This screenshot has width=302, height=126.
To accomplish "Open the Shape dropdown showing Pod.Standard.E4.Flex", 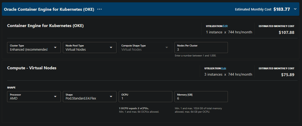I will pyautogui.click(x=90, y=97).
